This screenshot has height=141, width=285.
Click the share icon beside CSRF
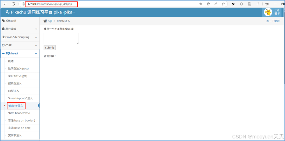tap(3, 45)
